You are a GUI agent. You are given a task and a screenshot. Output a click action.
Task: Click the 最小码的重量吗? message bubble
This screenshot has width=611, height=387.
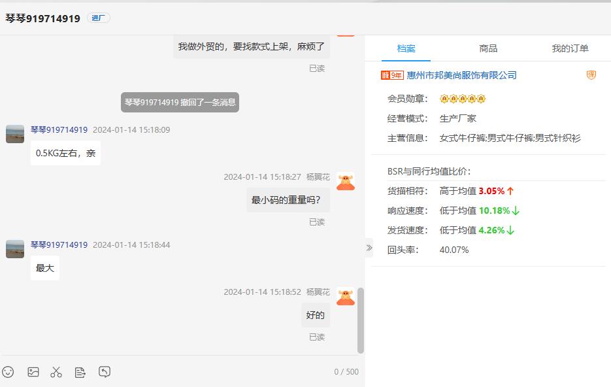(x=288, y=200)
